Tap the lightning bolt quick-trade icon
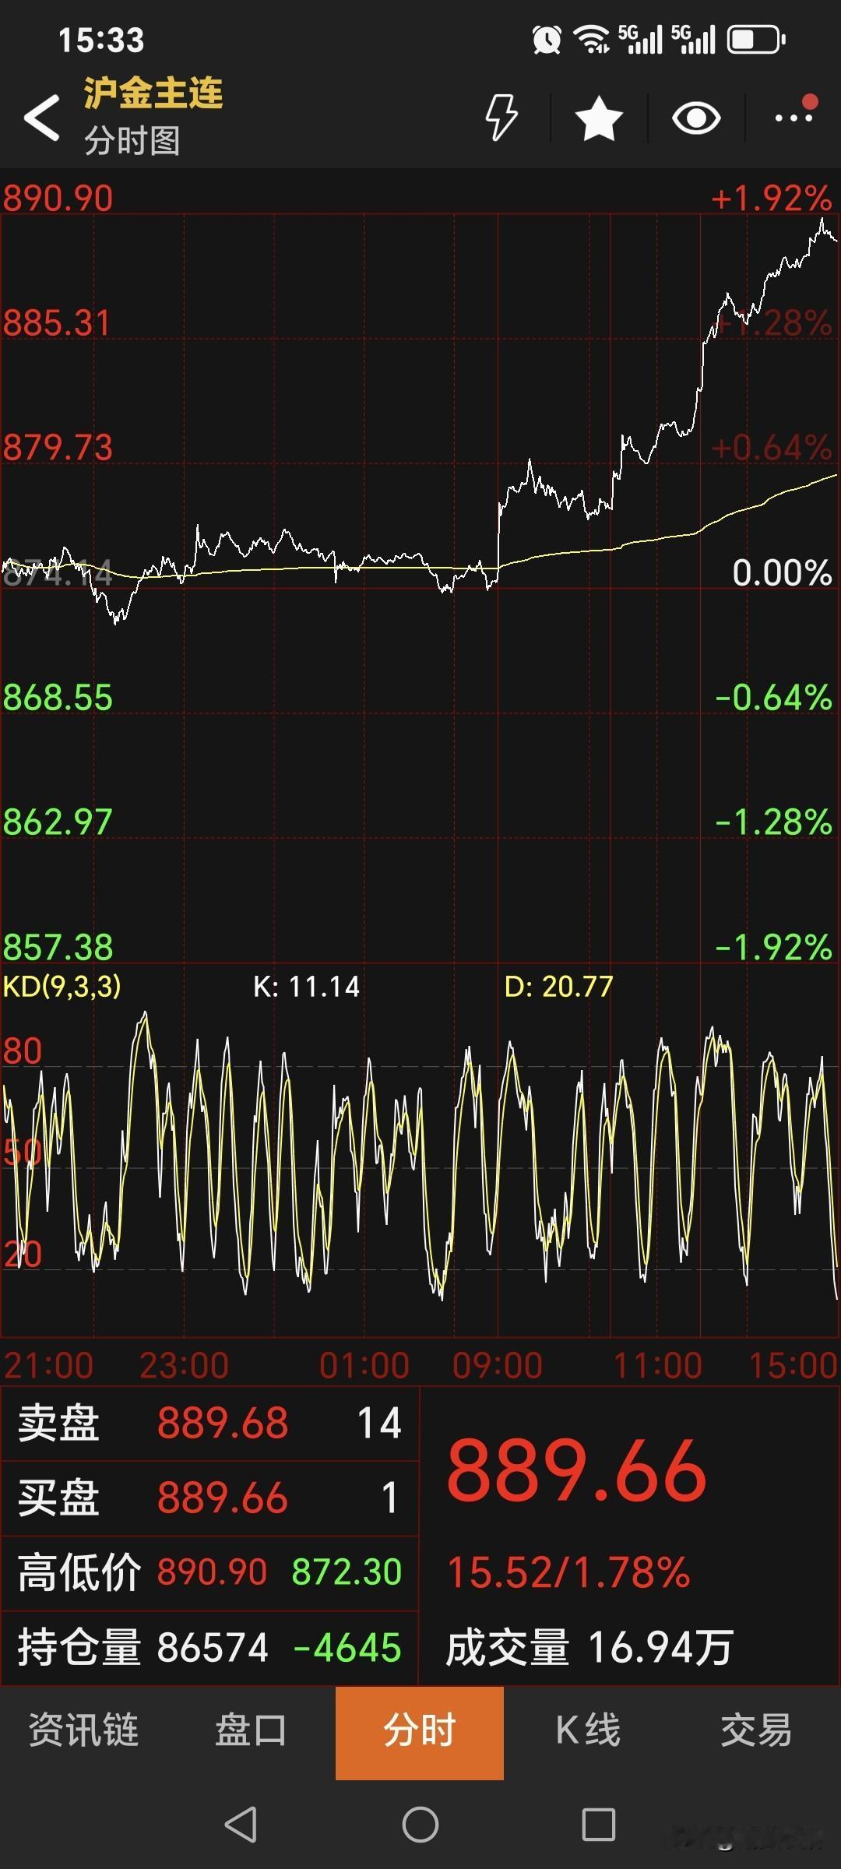The width and height of the screenshot is (841, 1869). [501, 118]
